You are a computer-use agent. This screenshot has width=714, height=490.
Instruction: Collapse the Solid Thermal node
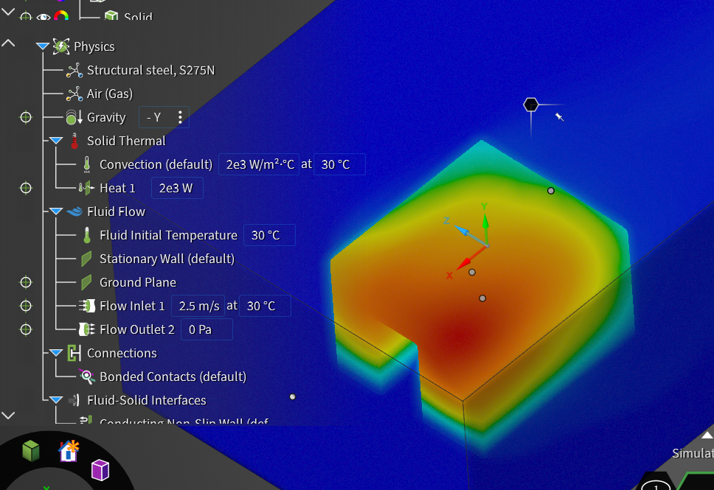pos(56,141)
